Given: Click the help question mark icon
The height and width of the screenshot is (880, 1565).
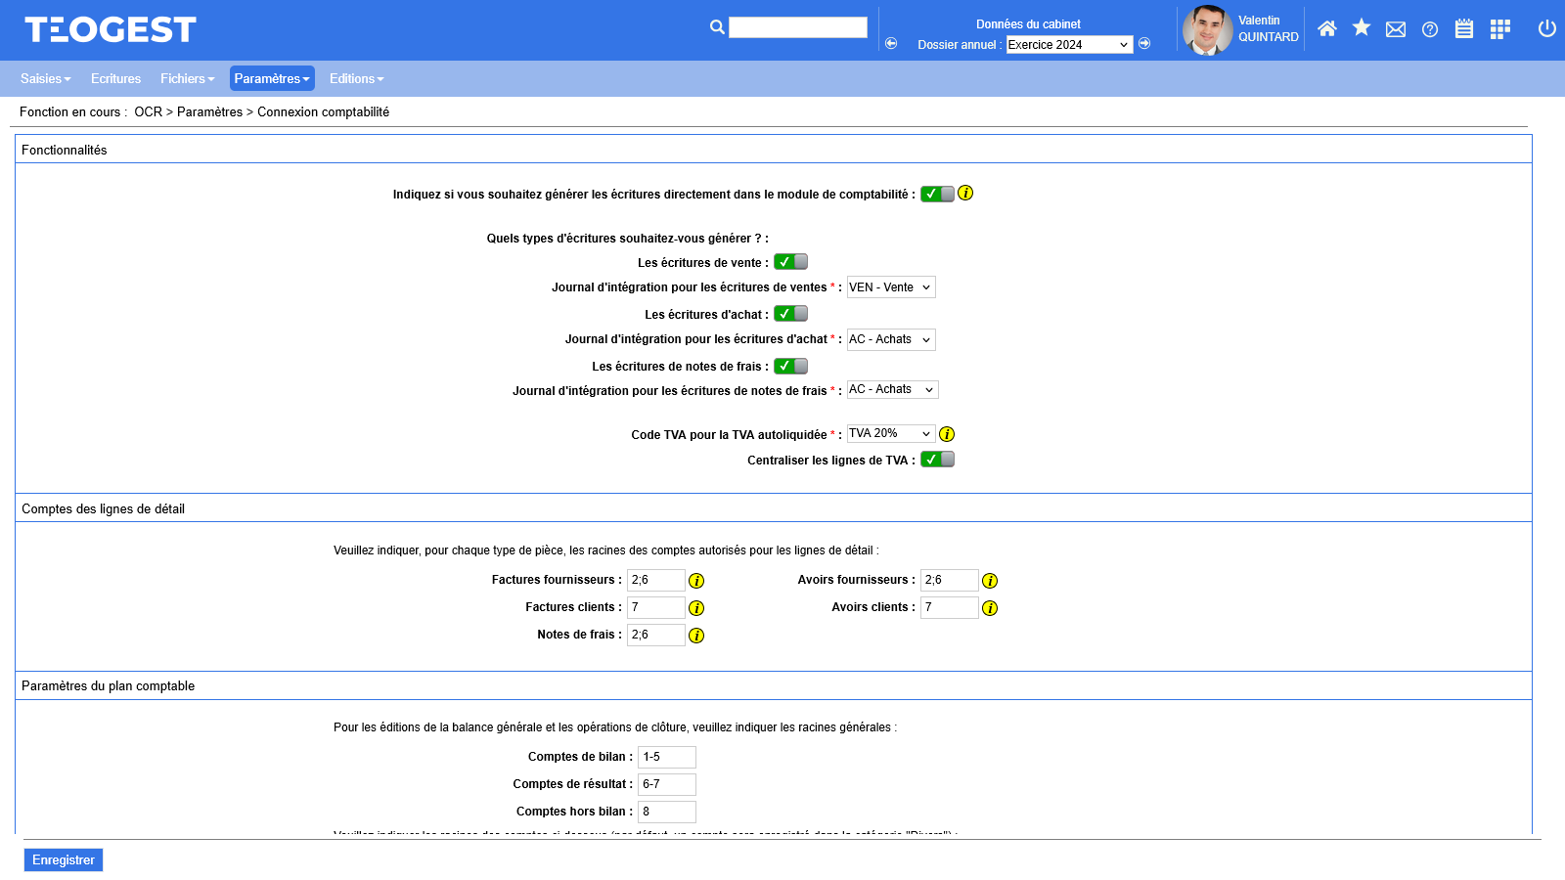Looking at the screenshot, I should 1430,29.
